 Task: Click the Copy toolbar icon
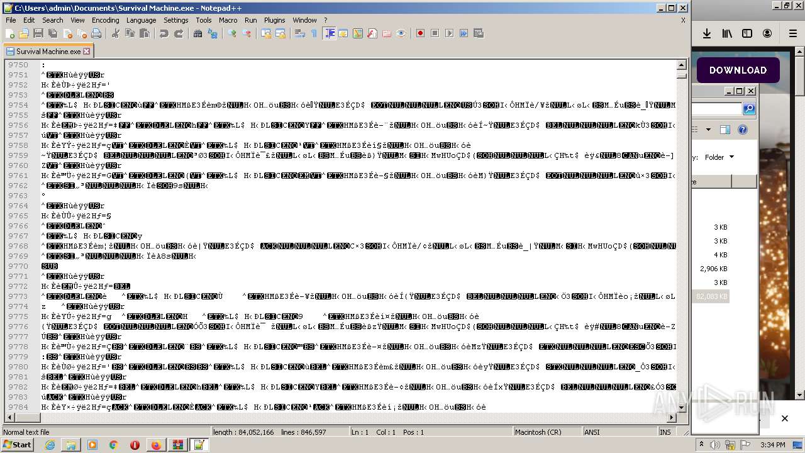click(130, 33)
